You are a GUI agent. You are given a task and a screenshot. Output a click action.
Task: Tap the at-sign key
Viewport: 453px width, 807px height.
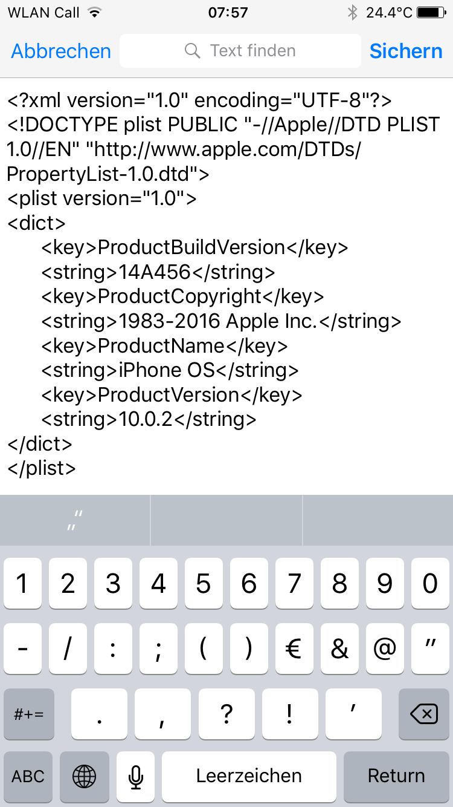[385, 649]
